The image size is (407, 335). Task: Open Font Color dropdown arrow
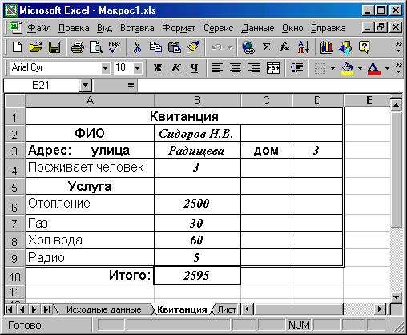[387, 68]
